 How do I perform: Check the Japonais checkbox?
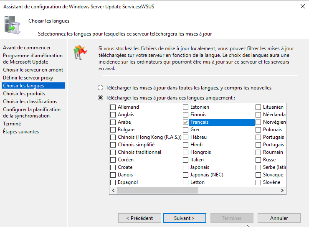pos(185,167)
